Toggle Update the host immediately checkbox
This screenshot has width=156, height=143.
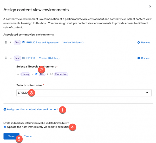[x=5, y=127]
